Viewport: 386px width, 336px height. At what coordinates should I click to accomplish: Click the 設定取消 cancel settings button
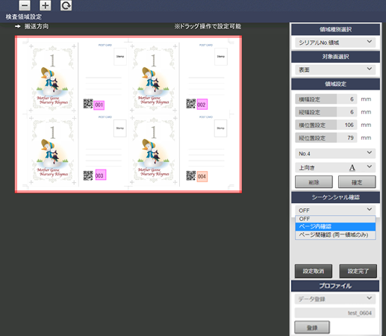314,271
